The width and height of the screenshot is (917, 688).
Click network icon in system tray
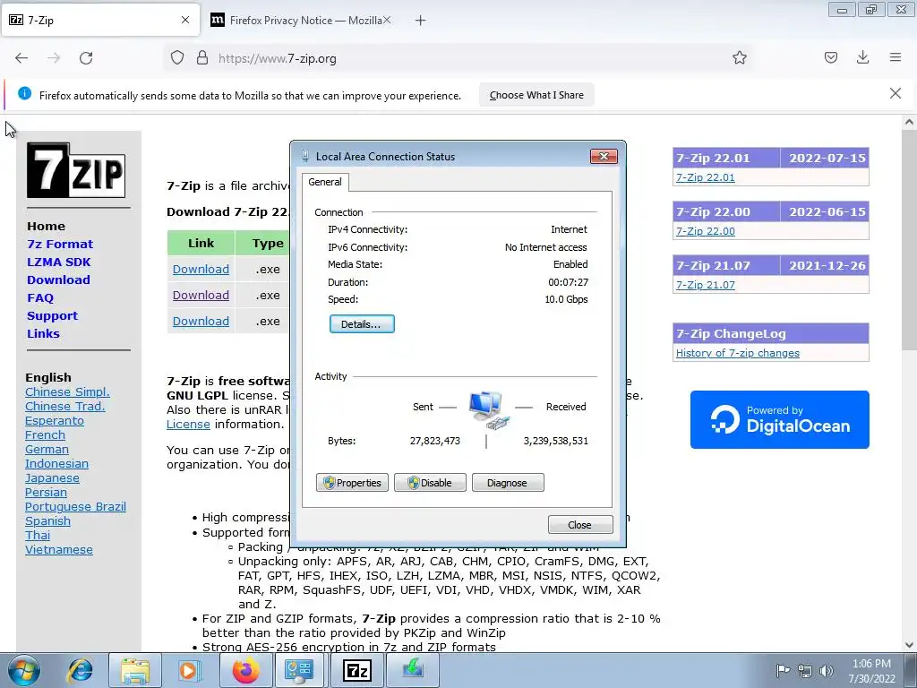tap(805, 671)
